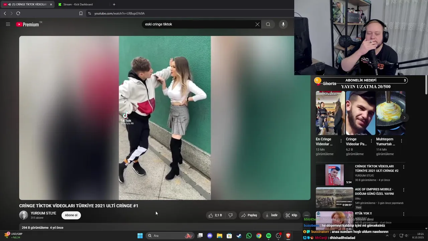
Task: Open 'AGE OF EMPIRES MOBILE - DOĞUM GÜNÜ ÖZEL YAYINI' title
Action: 374,191
